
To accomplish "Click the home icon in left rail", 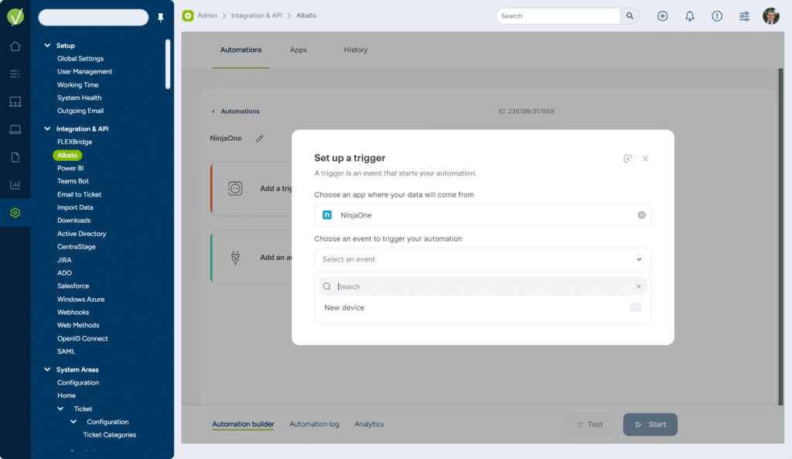I will 15,46.
